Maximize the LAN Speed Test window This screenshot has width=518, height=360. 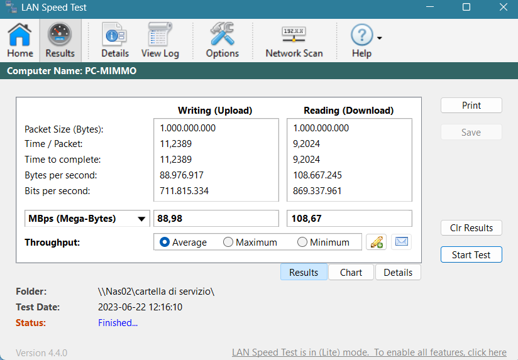pyautogui.click(x=466, y=7)
